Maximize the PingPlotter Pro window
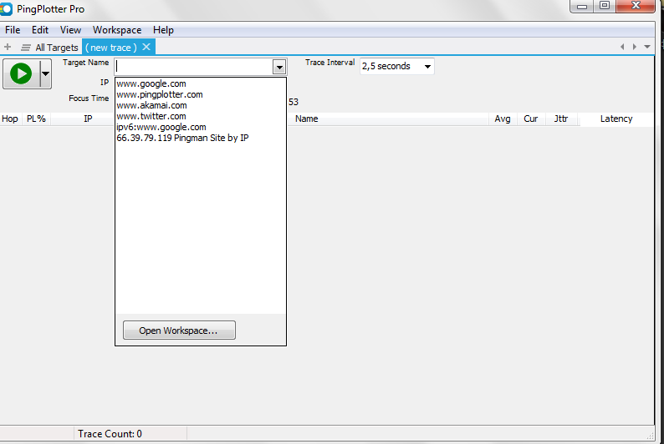This screenshot has width=664, height=444. click(x=605, y=6)
